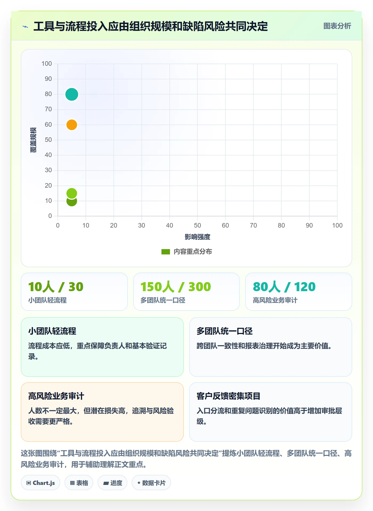Open the green 小团队轻流程 description card
Image resolution: width=373 pixels, height=511 pixels.
(102, 347)
